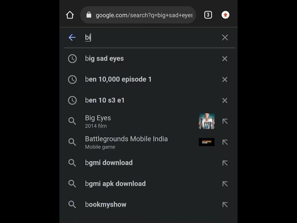Select 'big sad eyes' recent search
This screenshot has width=297, height=223.
(x=104, y=59)
